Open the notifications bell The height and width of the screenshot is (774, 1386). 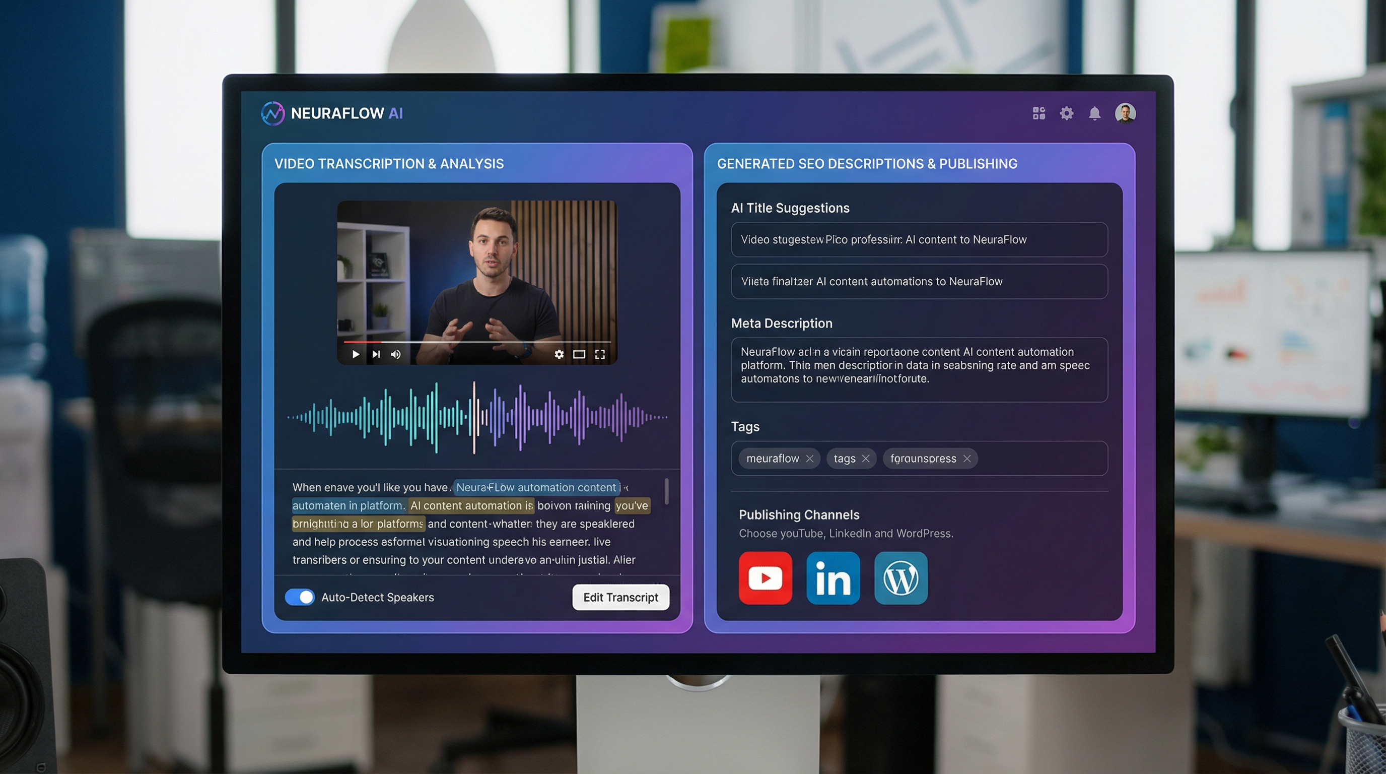point(1094,113)
